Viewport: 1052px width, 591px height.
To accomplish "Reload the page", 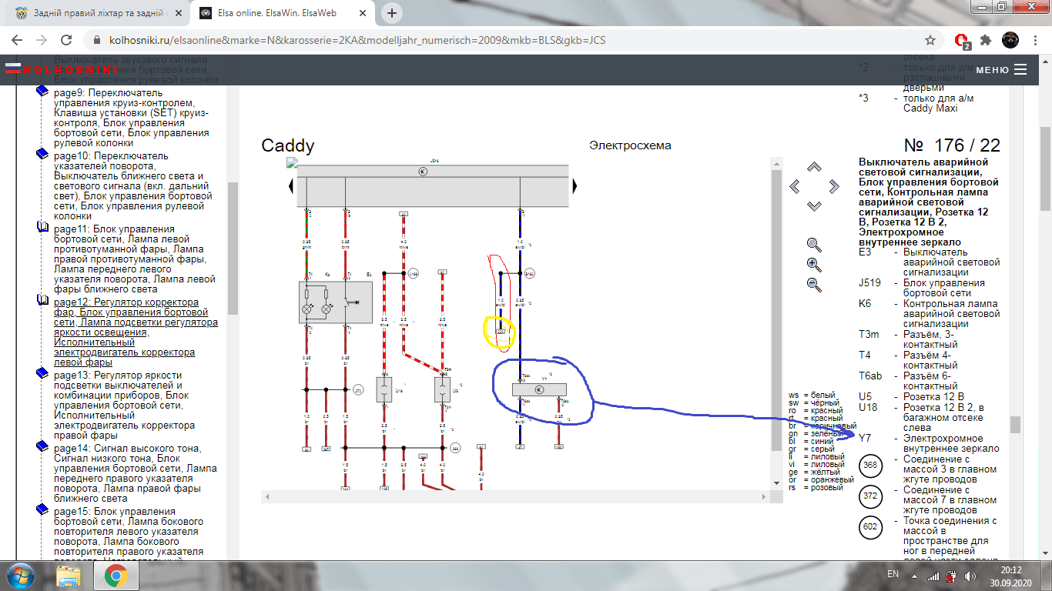I will click(x=67, y=40).
